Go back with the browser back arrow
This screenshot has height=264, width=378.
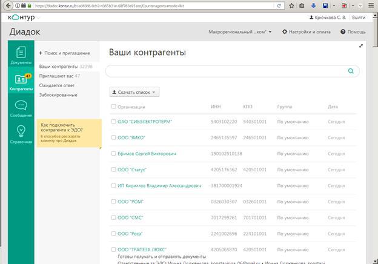[x=8, y=5]
